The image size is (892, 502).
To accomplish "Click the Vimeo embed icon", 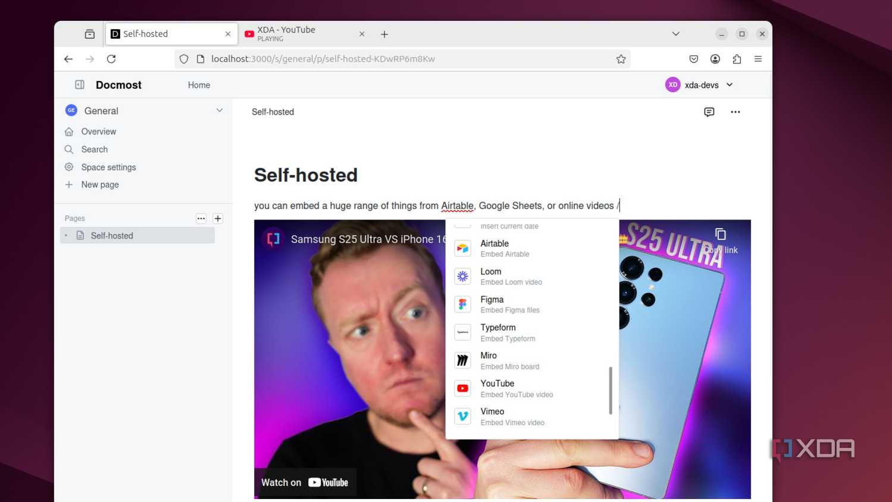I will tap(462, 416).
